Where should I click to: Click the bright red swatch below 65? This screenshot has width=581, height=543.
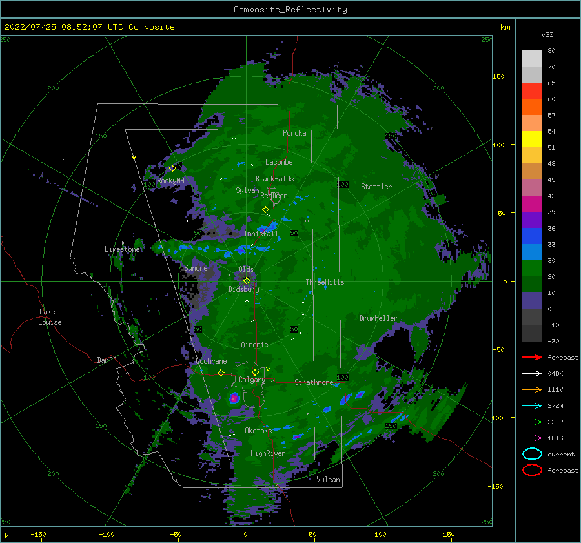(532, 90)
